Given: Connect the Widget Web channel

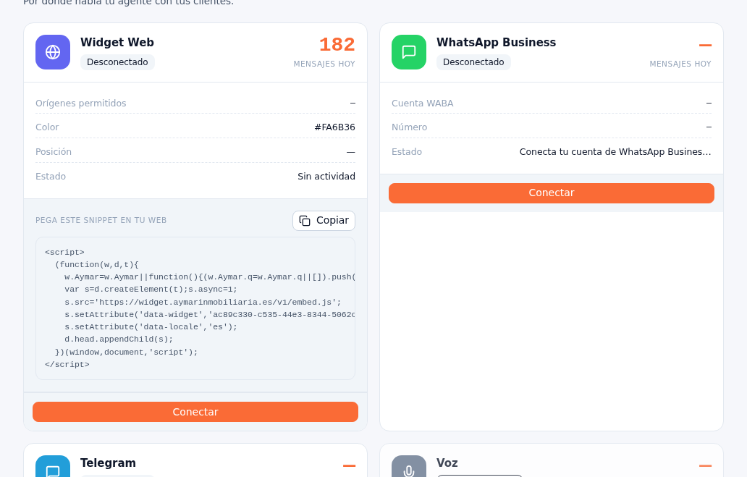Looking at the screenshot, I should [195, 412].
